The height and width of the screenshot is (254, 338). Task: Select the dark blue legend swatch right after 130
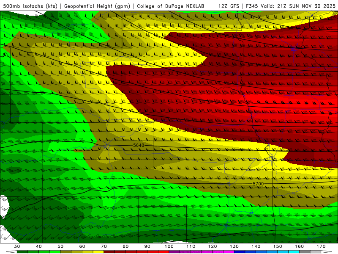[x=240, y=252]
